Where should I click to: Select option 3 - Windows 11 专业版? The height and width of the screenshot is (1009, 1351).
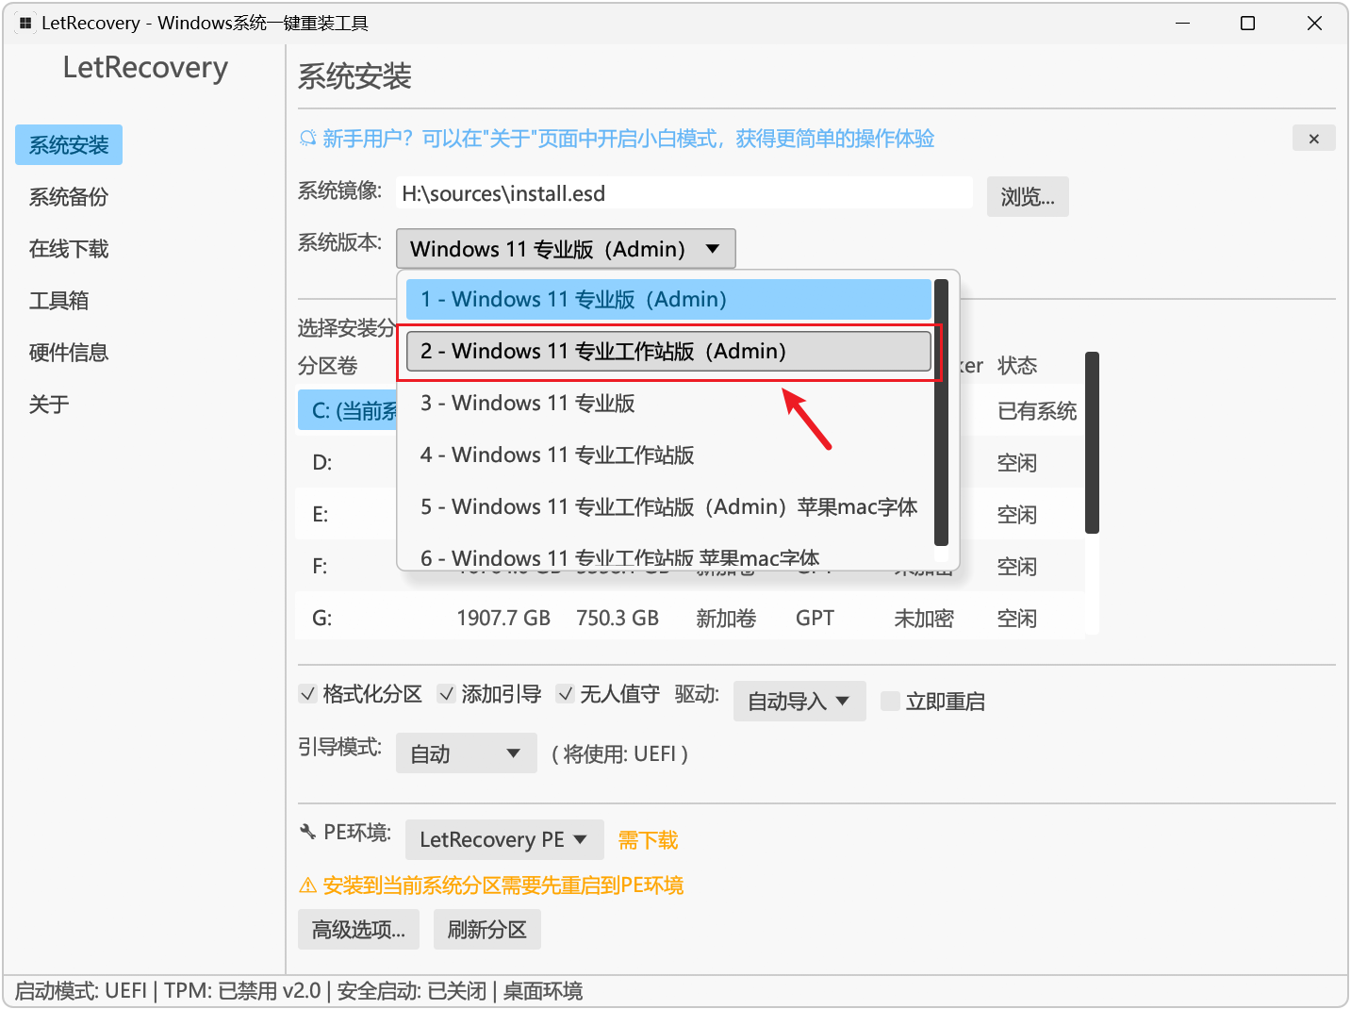pos(668,403)
